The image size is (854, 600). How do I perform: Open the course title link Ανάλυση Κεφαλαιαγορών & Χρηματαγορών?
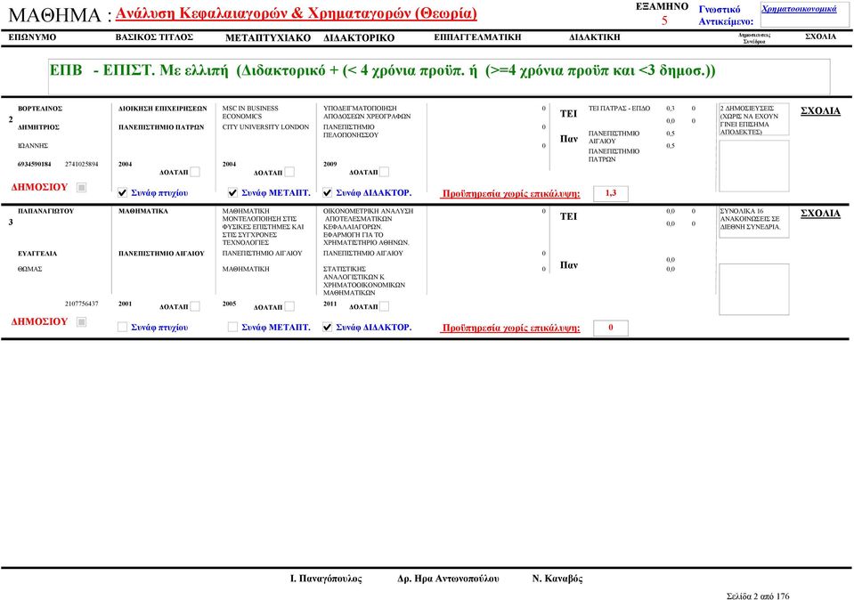click(297, 13)
